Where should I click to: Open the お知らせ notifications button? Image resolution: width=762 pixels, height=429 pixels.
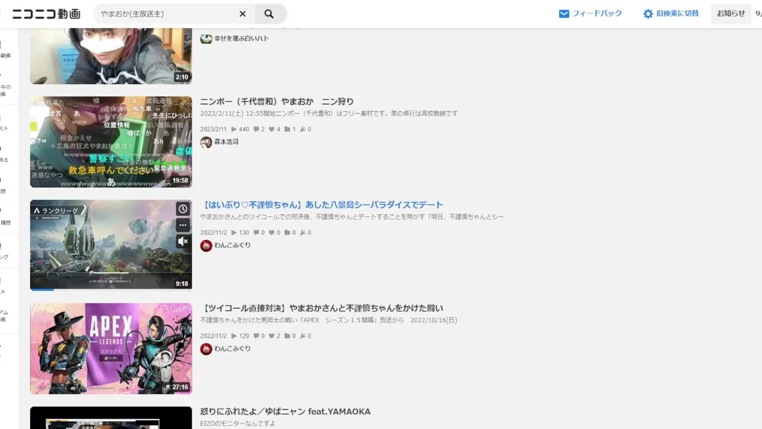coord(731,13)
